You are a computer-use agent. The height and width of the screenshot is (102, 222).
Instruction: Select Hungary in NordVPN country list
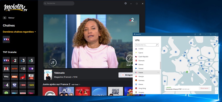[146, 92]
